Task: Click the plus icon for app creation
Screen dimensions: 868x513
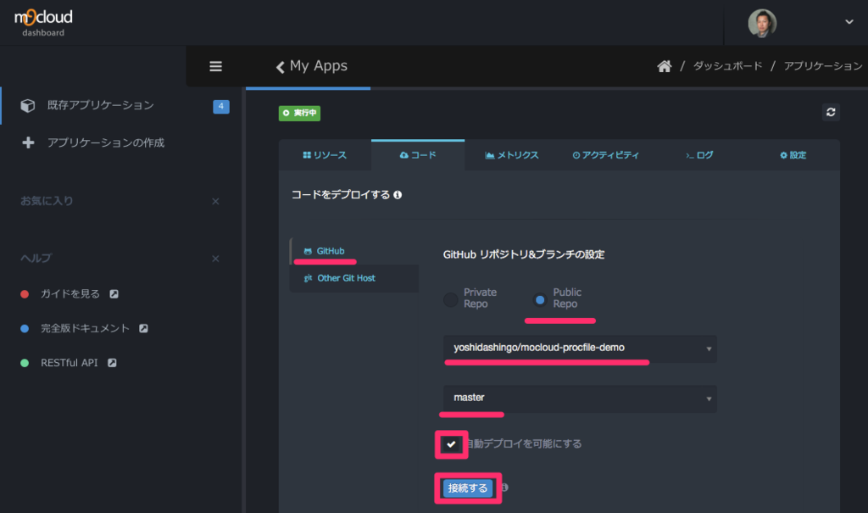Action: coord(28,143)
